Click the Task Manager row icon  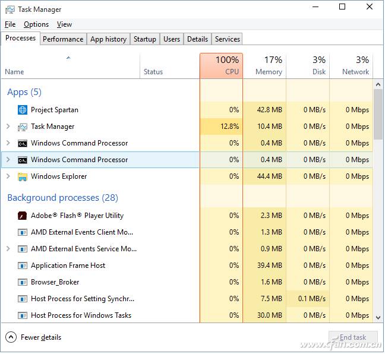pos(23,127)
